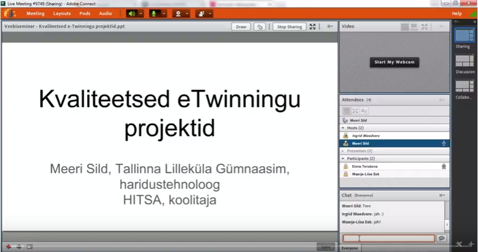Click the webcam icon in the top toolbar
Screen dimensions: 478x252
click(178, 13)
